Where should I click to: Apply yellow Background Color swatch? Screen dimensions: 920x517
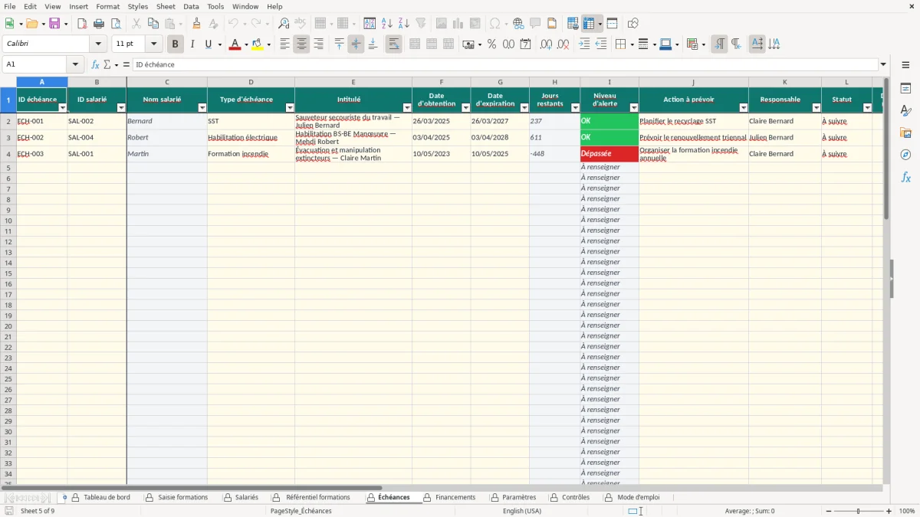point(258,44)
